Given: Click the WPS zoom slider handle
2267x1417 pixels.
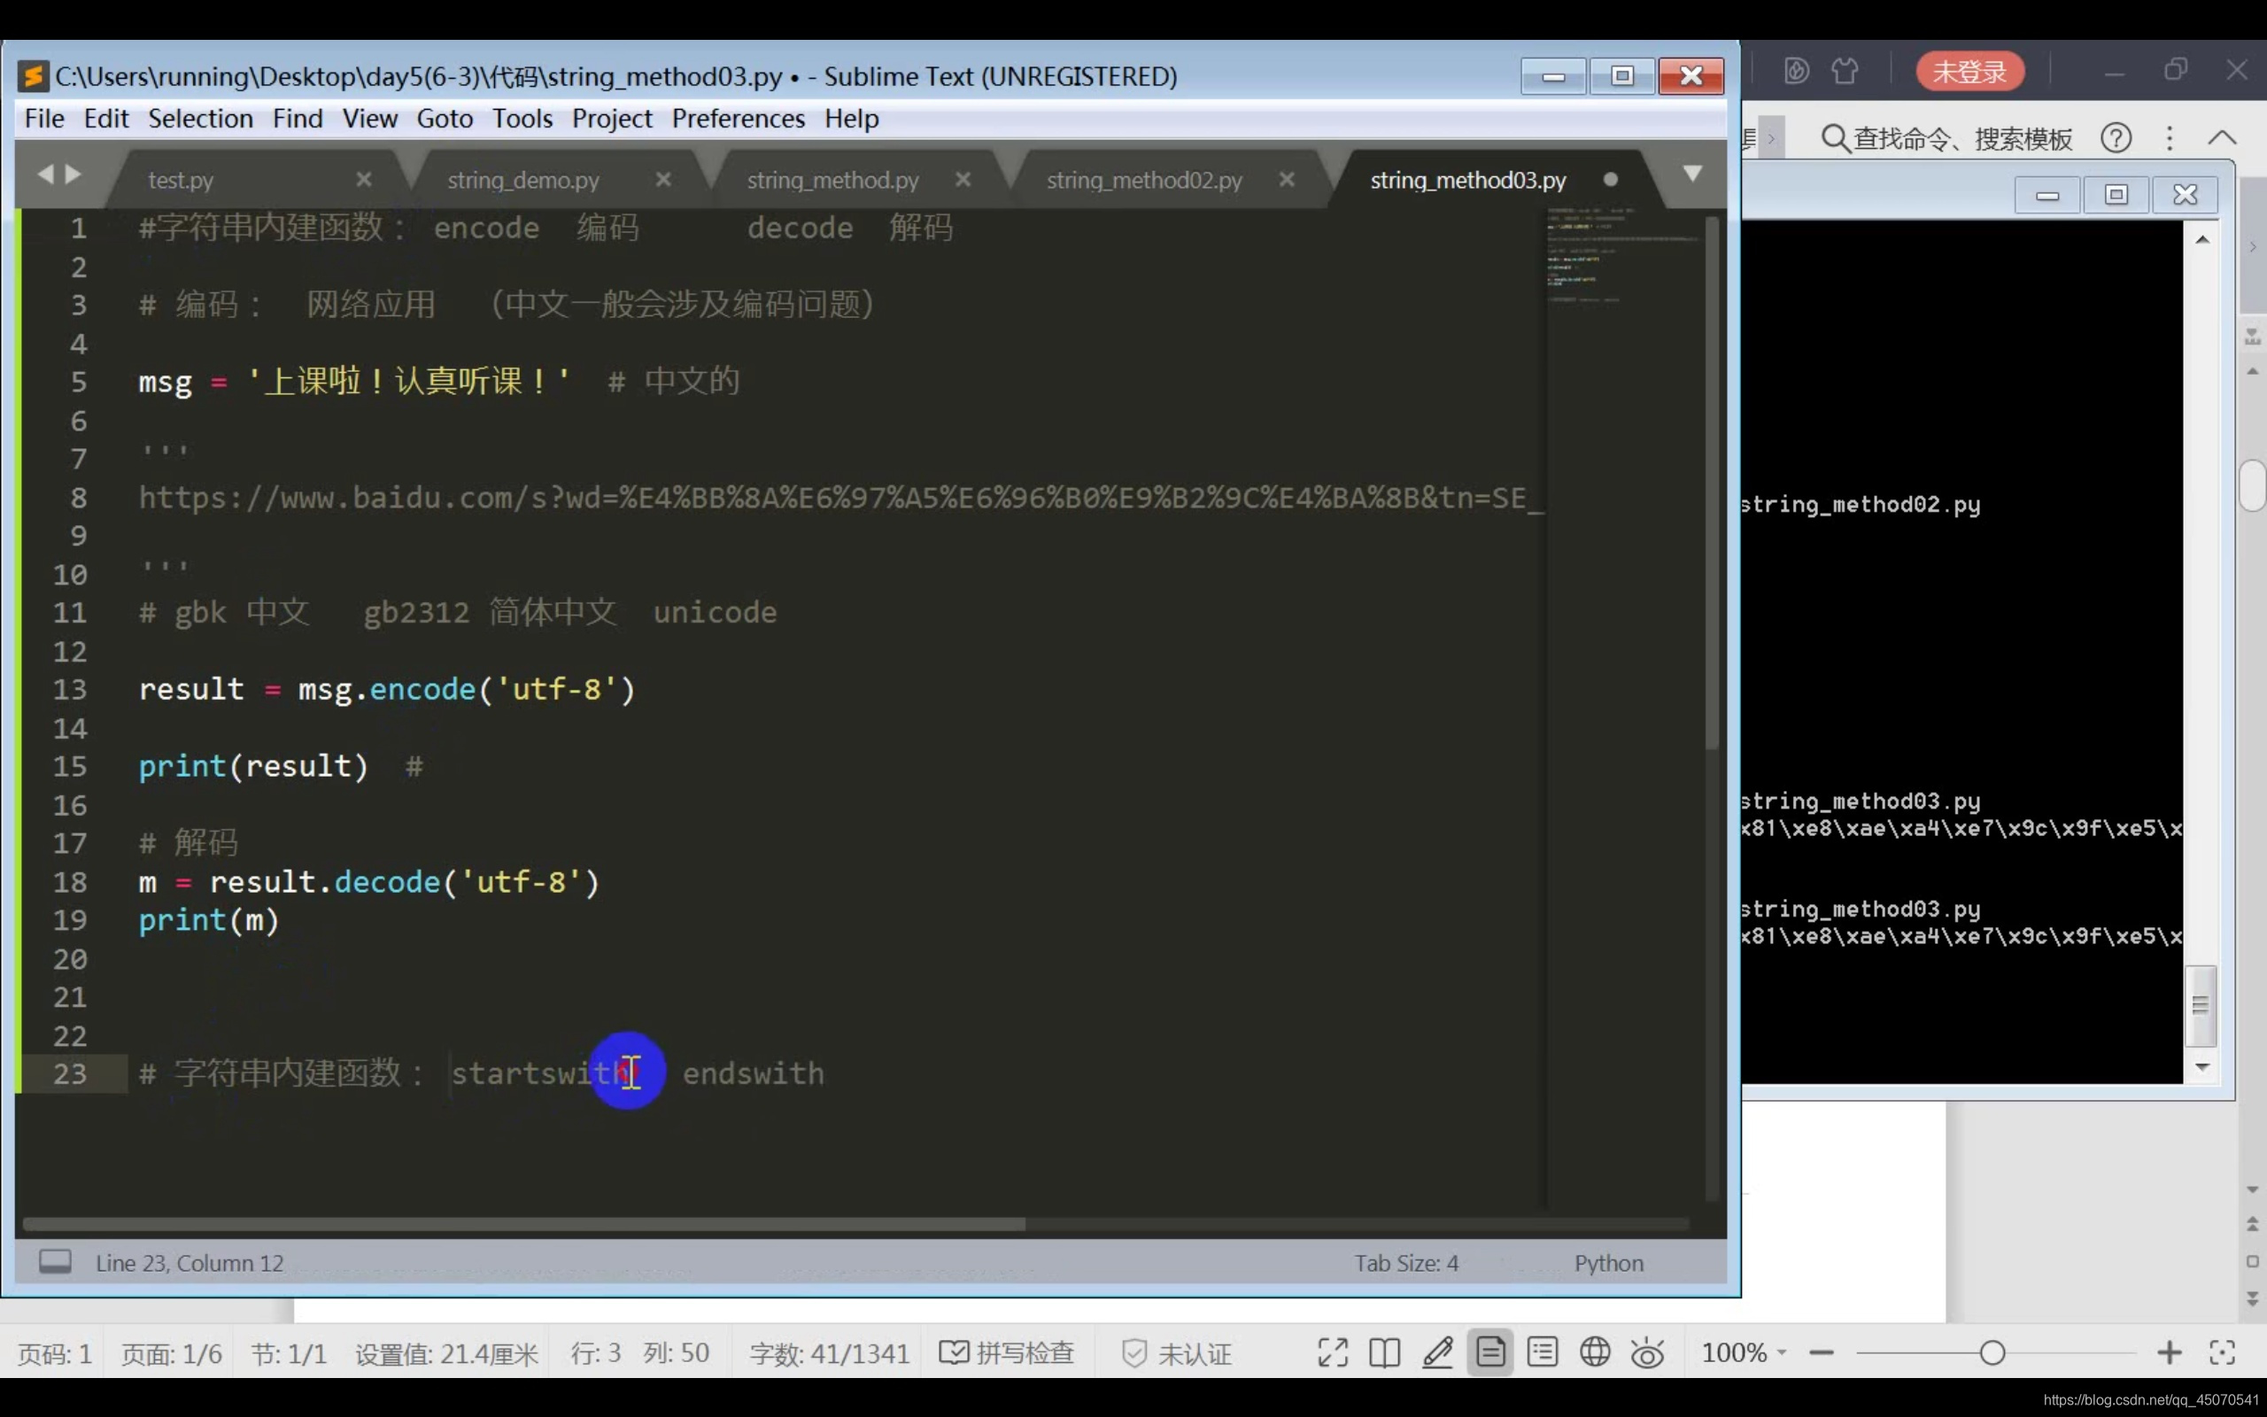Looking at the screenshot, I should point(1992,1352).
